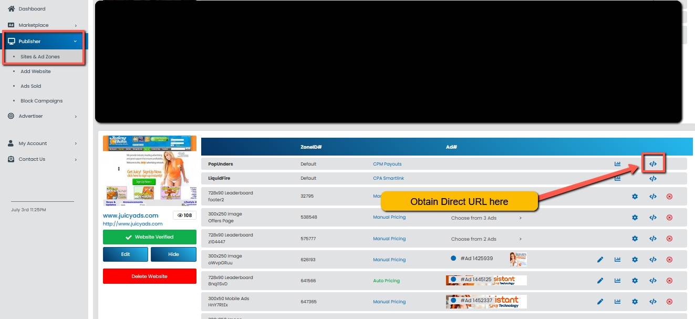Get code for the LiquidFire zone
The height and width of the screenshot is (319, 695).
click(653, 179)
